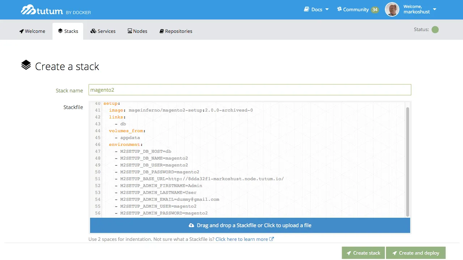Screen dimensions: 463x260
Task: Click the external link icon after learn more
Action: (x=272, y=239)
